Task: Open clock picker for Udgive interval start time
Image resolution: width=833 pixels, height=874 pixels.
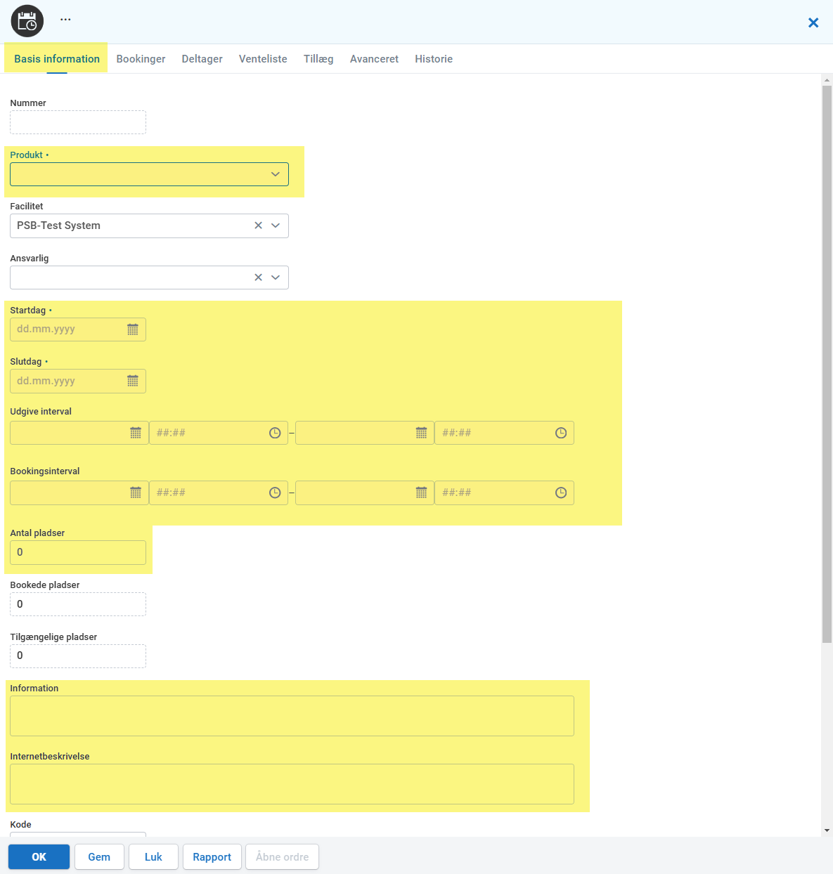Action: tap(275, 433)
